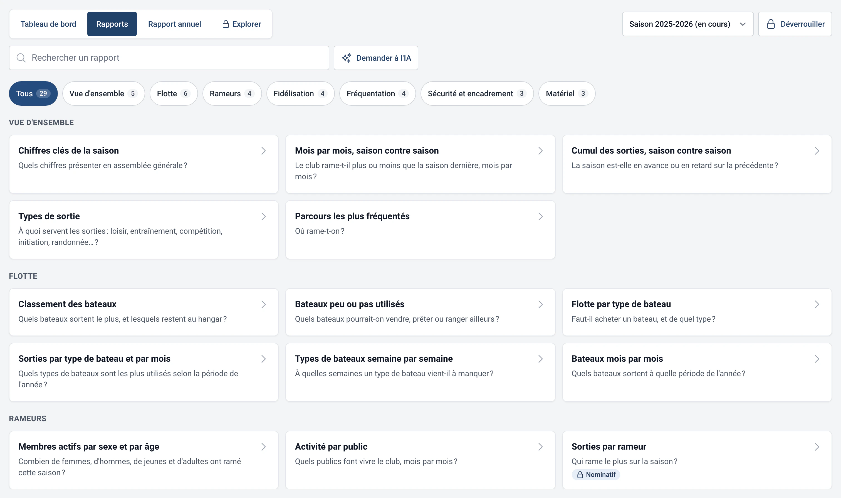
Task: Click chevron on Sorties par type de bateau card
Action: click(264, 359)
